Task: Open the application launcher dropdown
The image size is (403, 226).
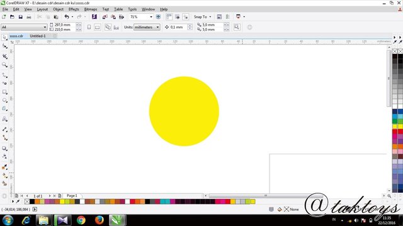Action: coord(244,17)
